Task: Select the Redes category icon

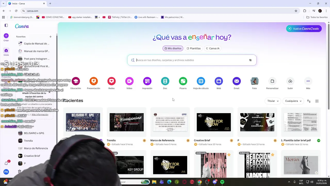Action: (111, 81)
